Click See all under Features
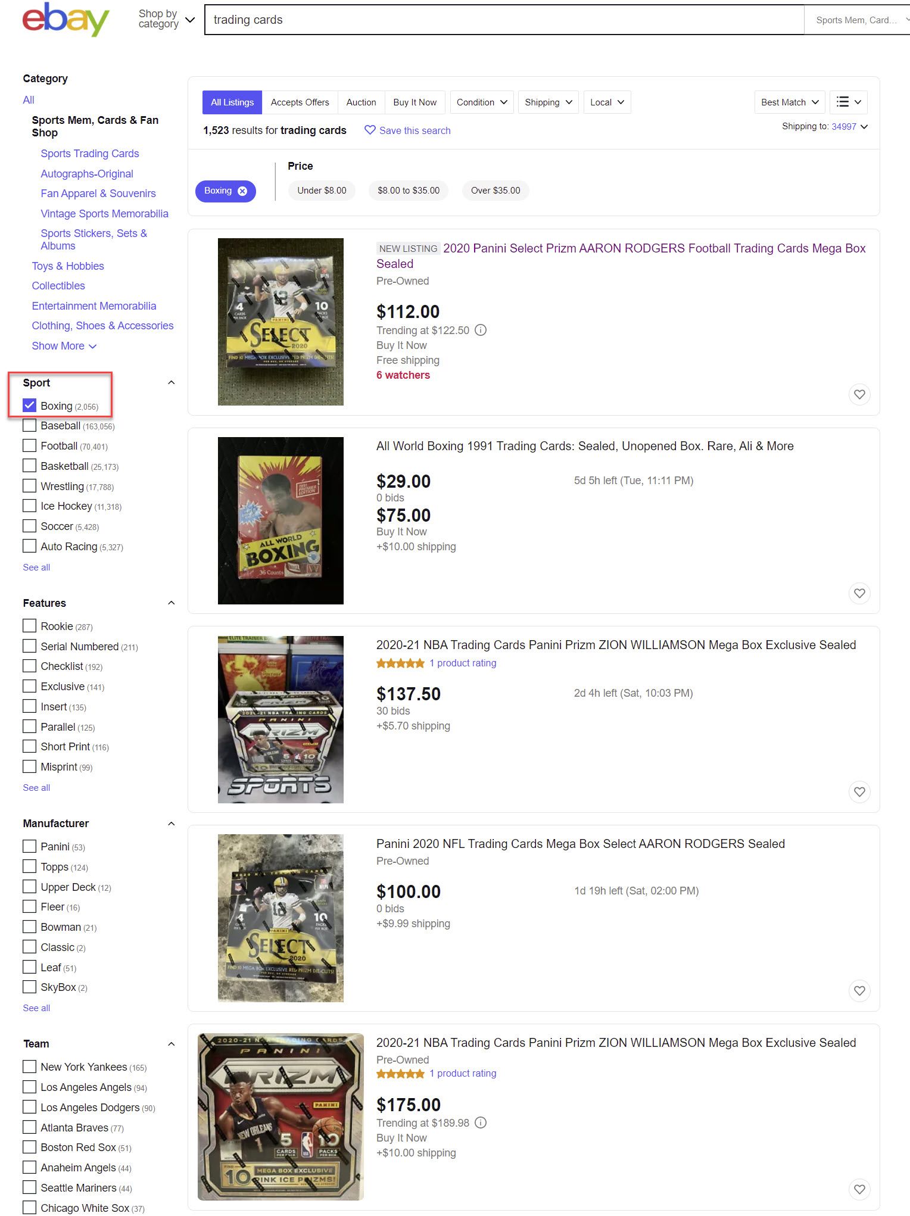 pyautogui.click(x=36, y=788)
